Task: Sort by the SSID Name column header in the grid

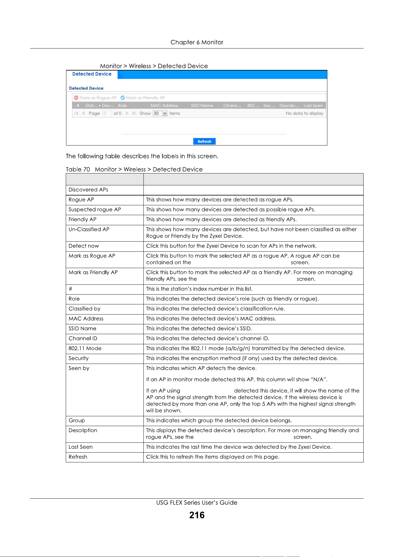Action: [202, 106]
